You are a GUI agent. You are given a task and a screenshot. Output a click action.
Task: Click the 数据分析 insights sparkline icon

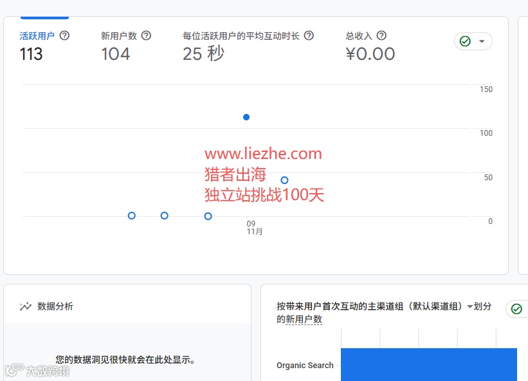point(26,306)
